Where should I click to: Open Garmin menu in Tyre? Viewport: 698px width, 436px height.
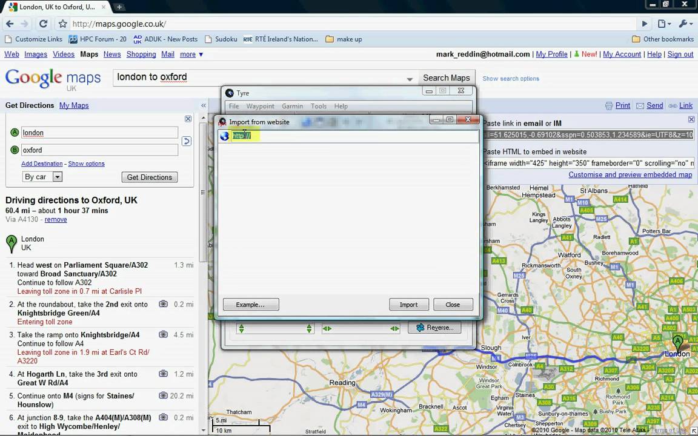tap(292, 107)
